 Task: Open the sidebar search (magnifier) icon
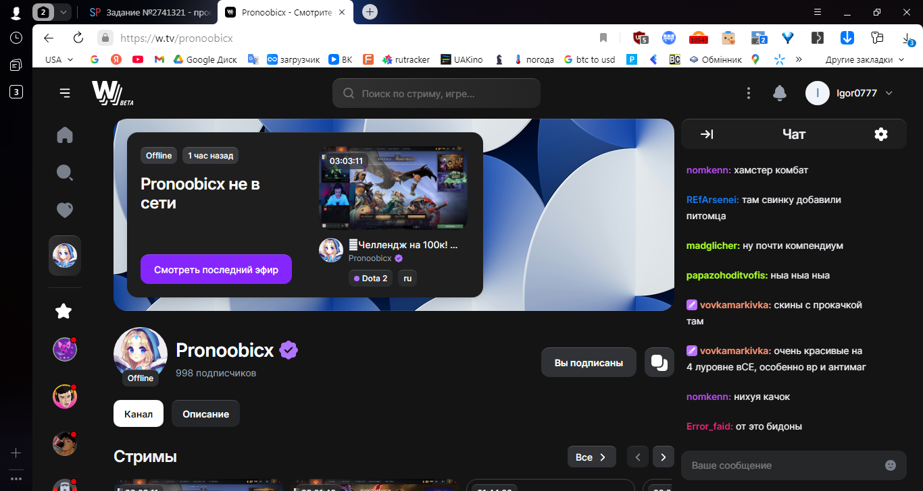click(x=65, y=173)
